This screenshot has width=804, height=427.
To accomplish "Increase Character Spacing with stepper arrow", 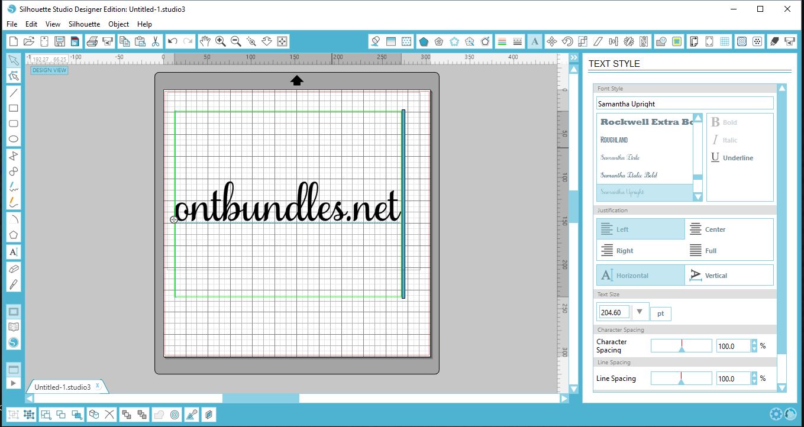I will pyautogui.click(x=754, y=343).
